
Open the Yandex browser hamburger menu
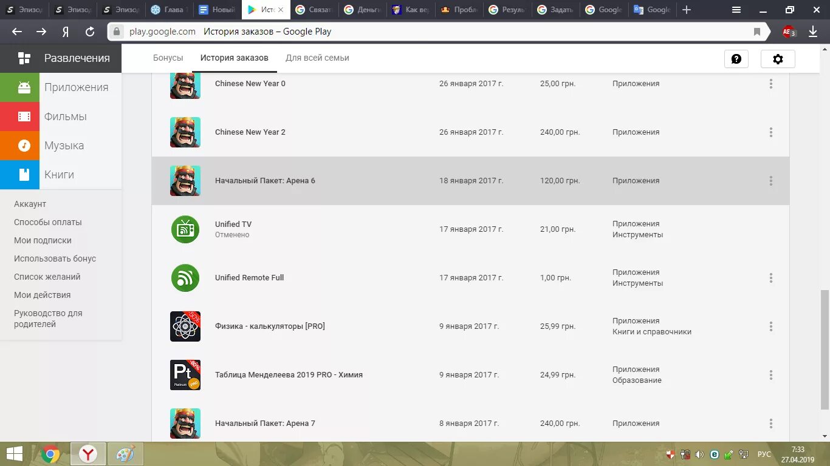click(736, 10)
